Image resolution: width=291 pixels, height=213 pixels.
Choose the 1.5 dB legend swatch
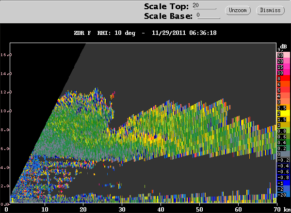[x=283, y=119]
